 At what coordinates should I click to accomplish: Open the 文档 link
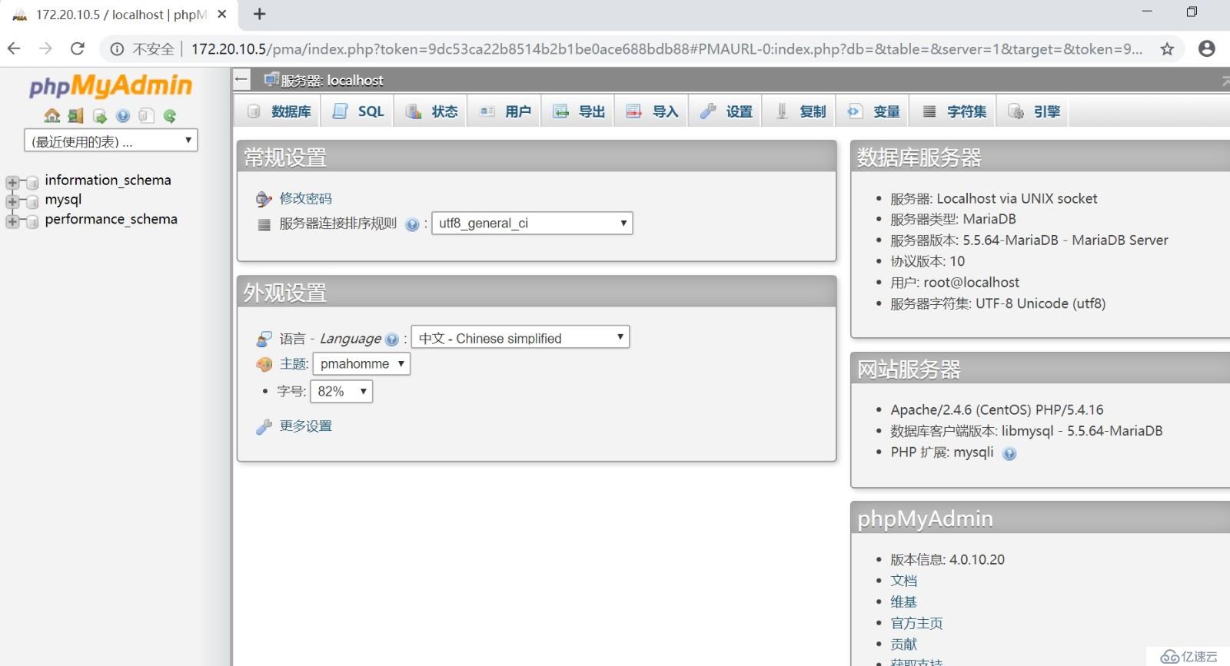tap(904, 581)
